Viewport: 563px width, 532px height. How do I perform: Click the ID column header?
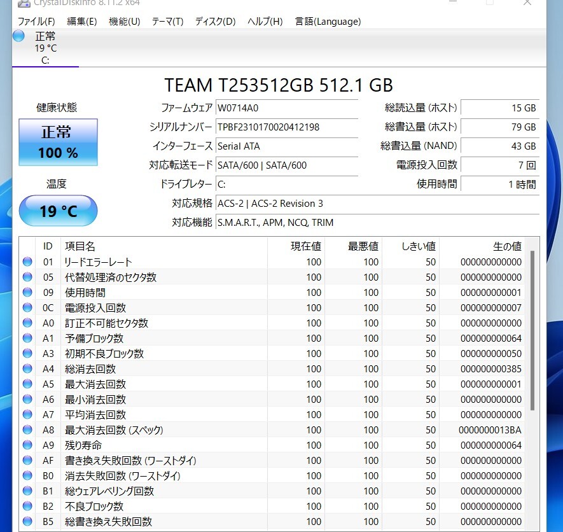click(x=48, y=246)
